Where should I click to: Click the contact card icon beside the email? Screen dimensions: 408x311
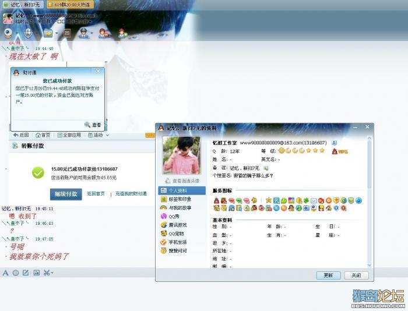pyautogui.click(x=334, y=143)
